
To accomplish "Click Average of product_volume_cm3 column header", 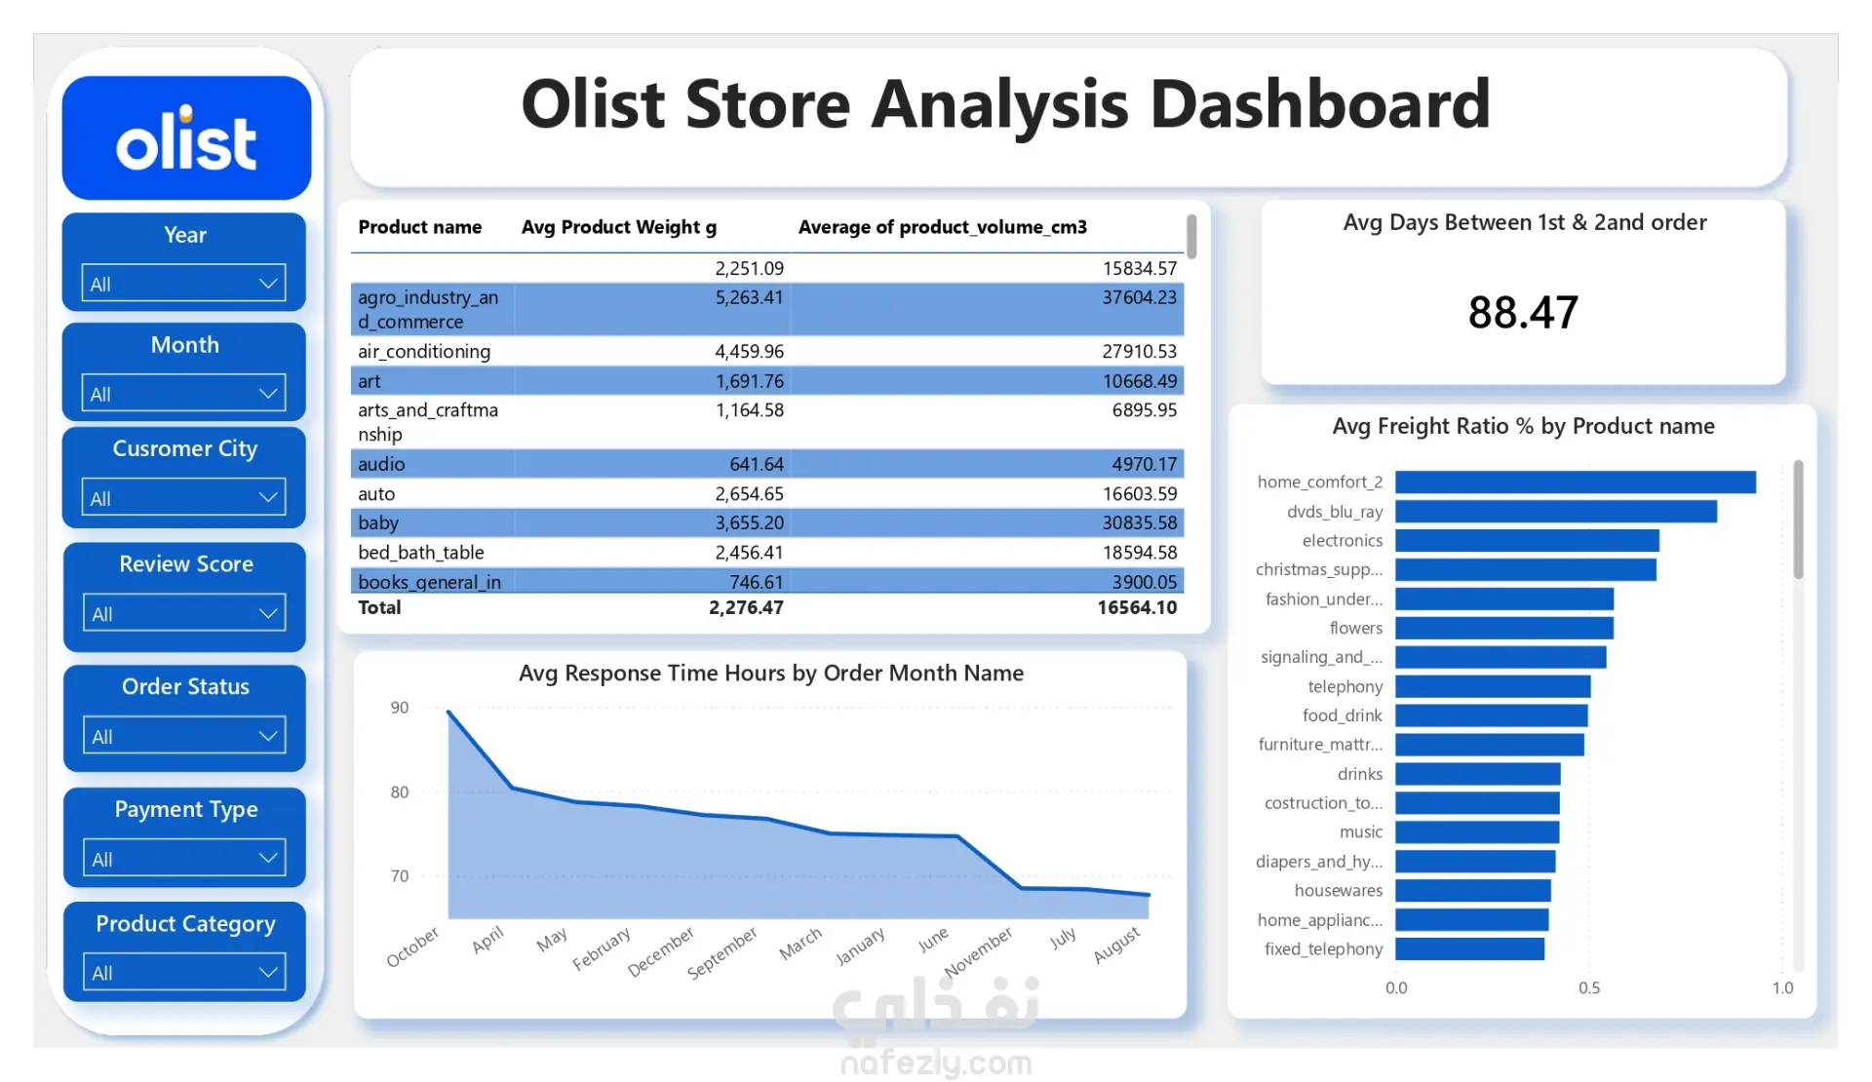I will click(942, 227).
